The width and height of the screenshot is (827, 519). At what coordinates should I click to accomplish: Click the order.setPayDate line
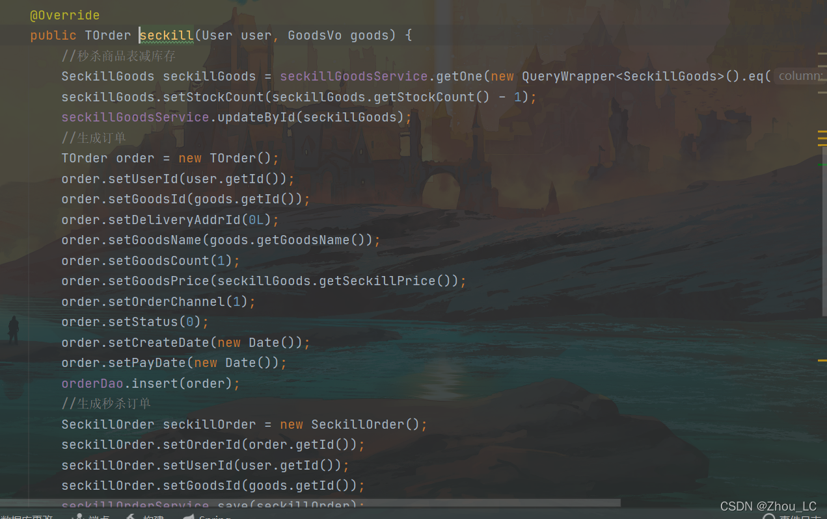pos(174,362)
